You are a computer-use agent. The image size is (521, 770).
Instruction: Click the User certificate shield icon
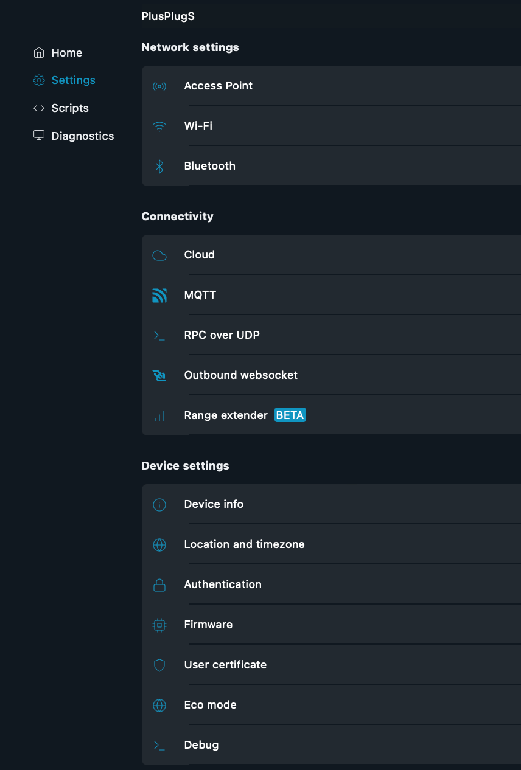pyautogui.click(x=159, y=665)
